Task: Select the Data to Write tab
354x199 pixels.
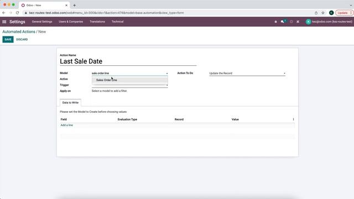Action: (70, 103)
